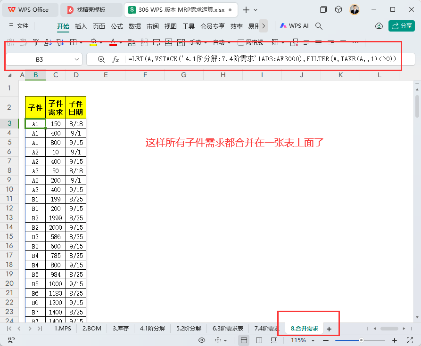421x346 pixels.
Task: Open the 文件 menu
Action: coord(19,26)
